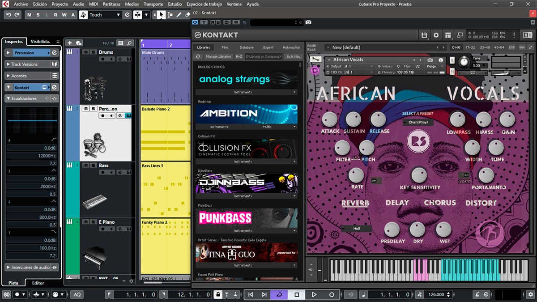Open instrument snapshot camera view
This screenshot has width=537, height=302.
(x=430, y=60)
